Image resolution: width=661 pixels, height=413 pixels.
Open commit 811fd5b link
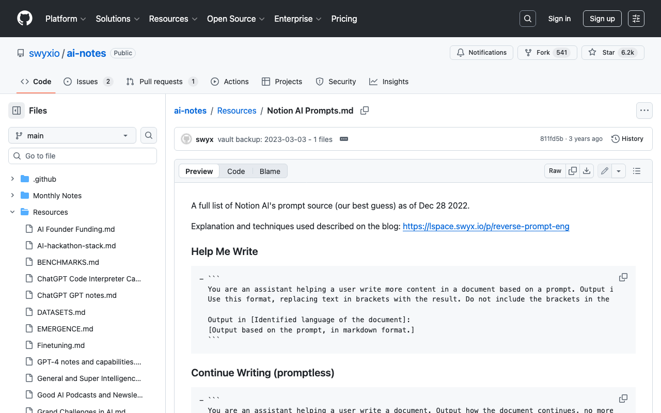(552, 139)
